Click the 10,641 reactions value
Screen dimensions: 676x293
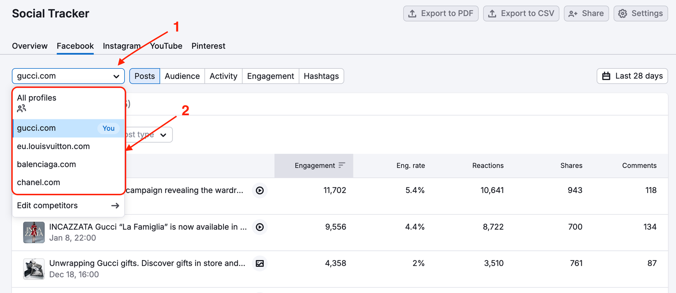coord(492,190)
